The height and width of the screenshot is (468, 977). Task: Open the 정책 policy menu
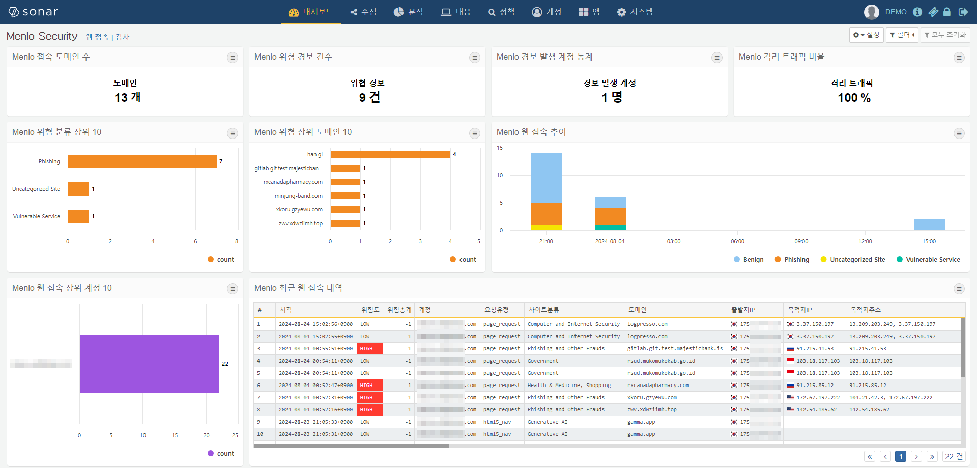pyautogui.click(x=501, y=12)
